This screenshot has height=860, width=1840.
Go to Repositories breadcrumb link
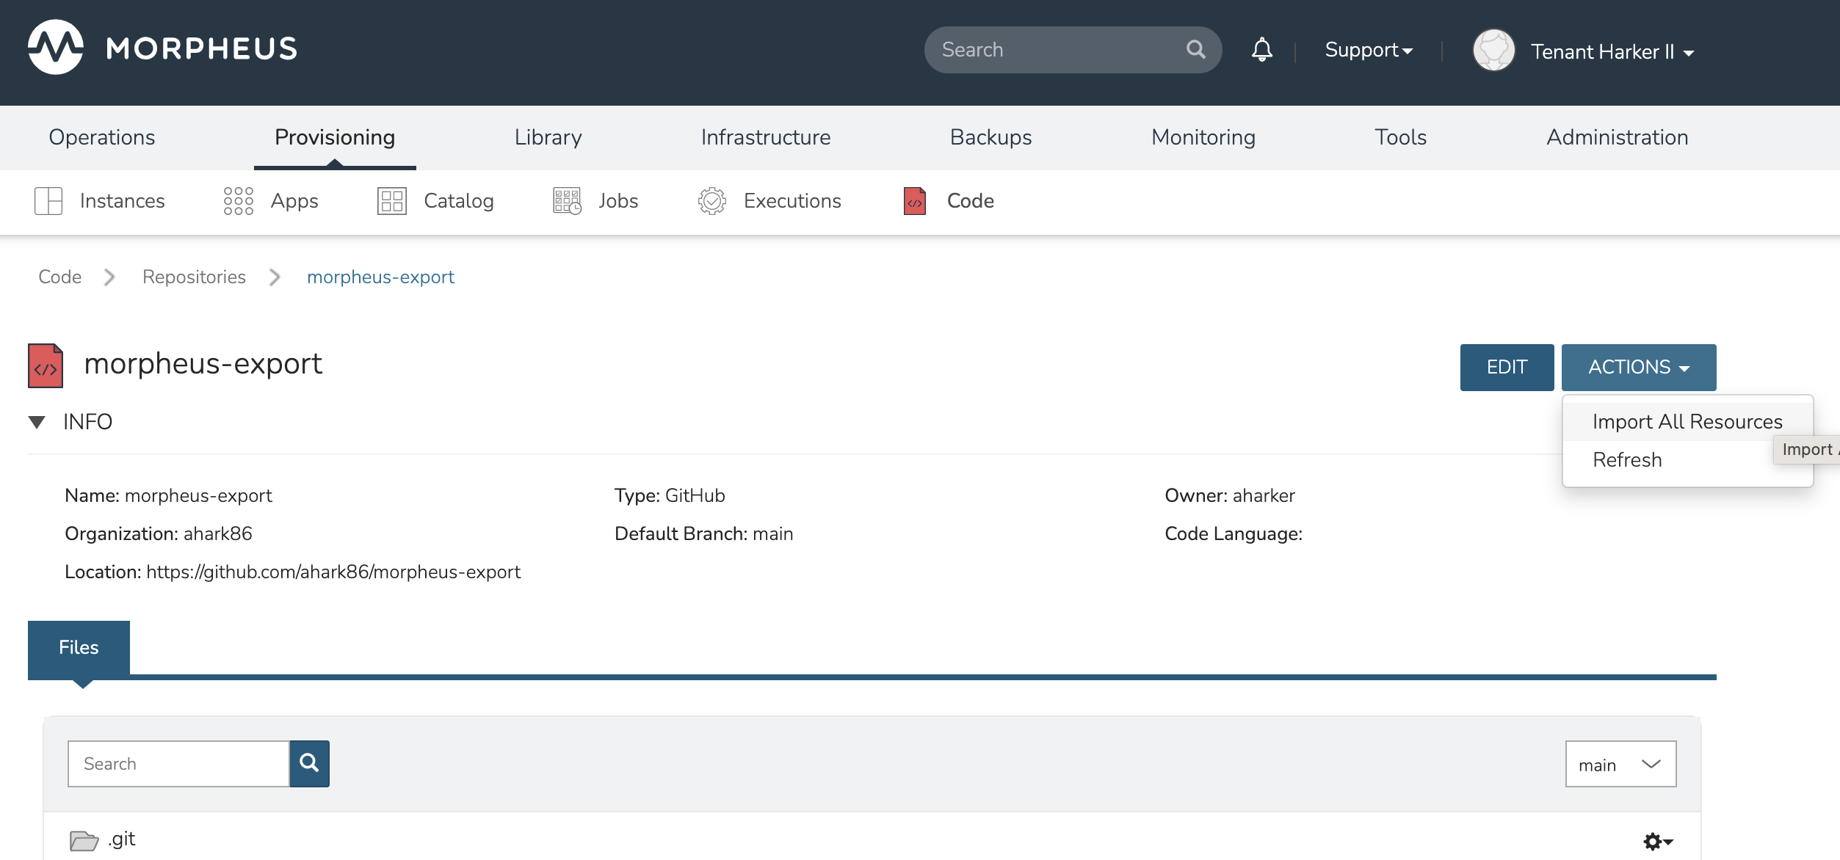coord(194,277)
